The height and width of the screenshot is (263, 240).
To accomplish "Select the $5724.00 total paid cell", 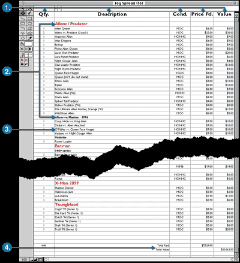I will pyautogui.click(x=202, y=246).
